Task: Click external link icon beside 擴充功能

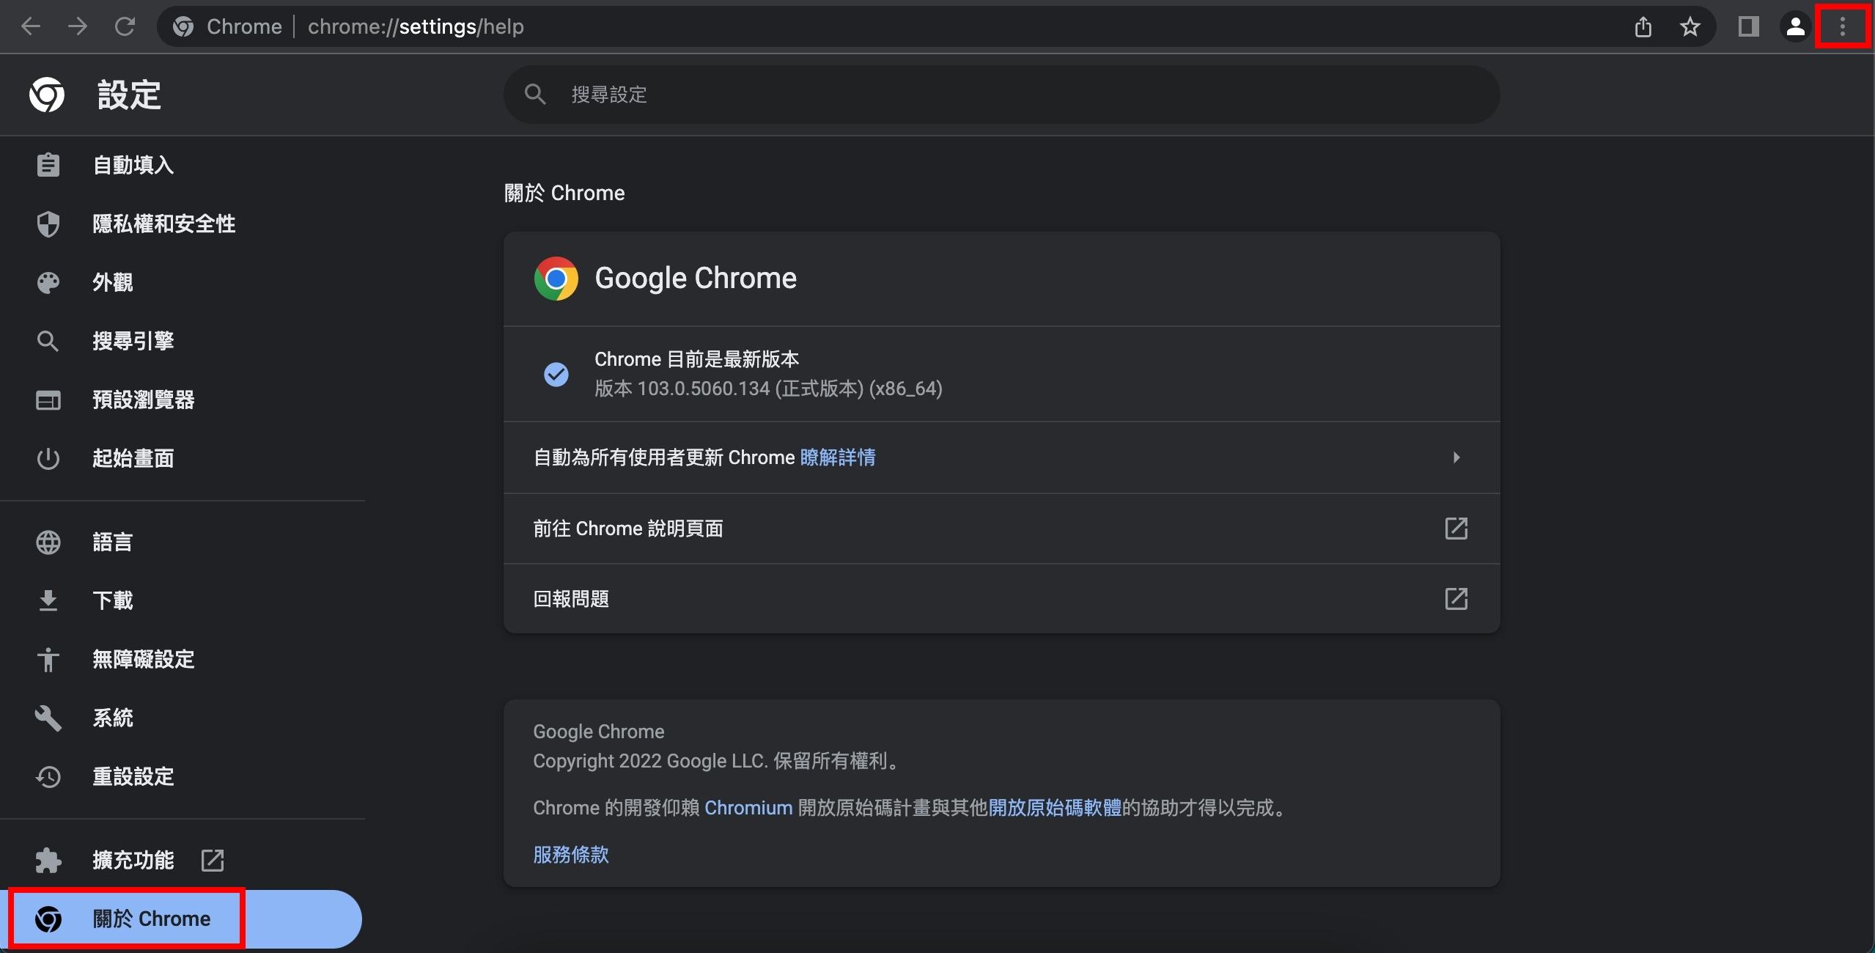Action: coord(213,860)
